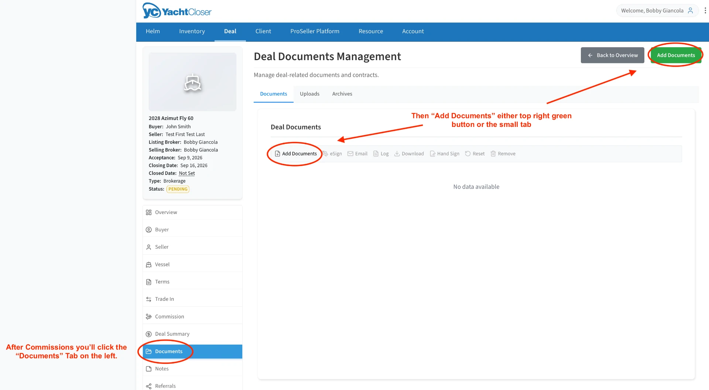
Task: Select the Deal navigation menu
Action: pyautogui.click(x=230, y=31)
